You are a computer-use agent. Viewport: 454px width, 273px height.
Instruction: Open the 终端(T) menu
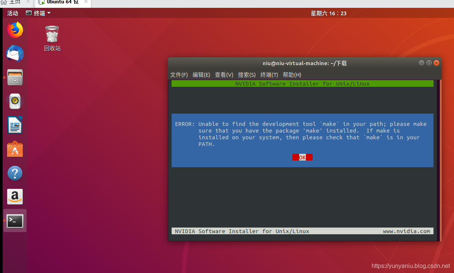coord(269,75)
